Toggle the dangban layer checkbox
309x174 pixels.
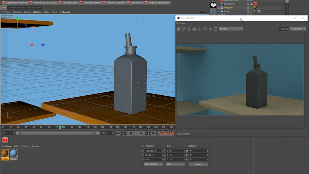pos(248,7)
